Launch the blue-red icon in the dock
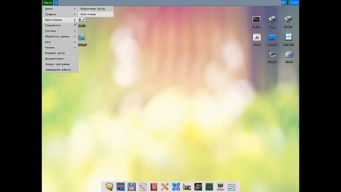 (120, 187)
